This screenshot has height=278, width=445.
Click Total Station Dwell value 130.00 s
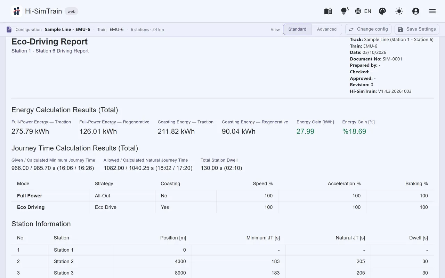221,168
